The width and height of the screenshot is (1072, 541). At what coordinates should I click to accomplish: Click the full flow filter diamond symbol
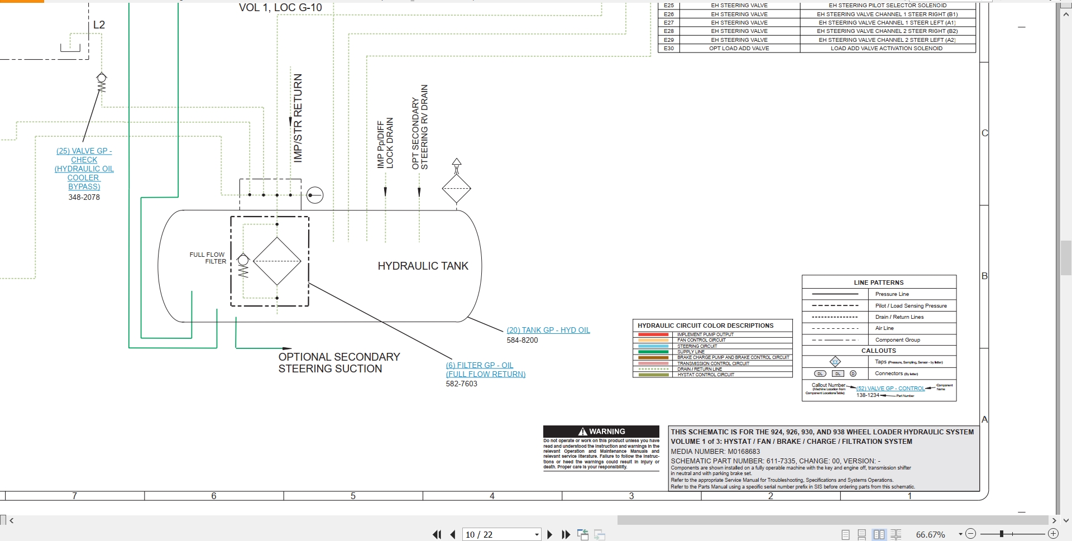click(277, 261)
